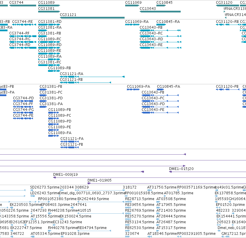
Task: Open the CG31121 gene feature label
Action: click(x=68, y=14)
